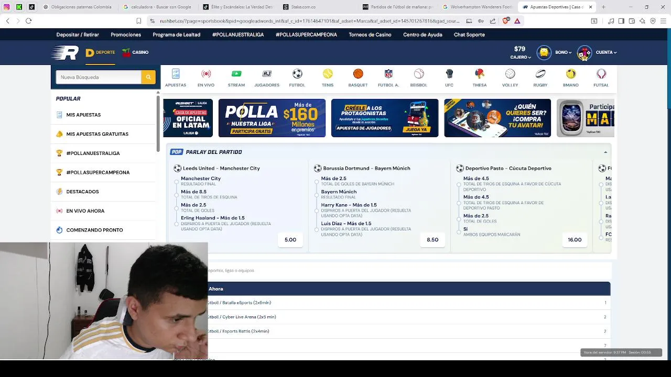Viewport: 671px width, 377px height.
Task: Open the TikTok pinned tab
Action: point(32,7)
